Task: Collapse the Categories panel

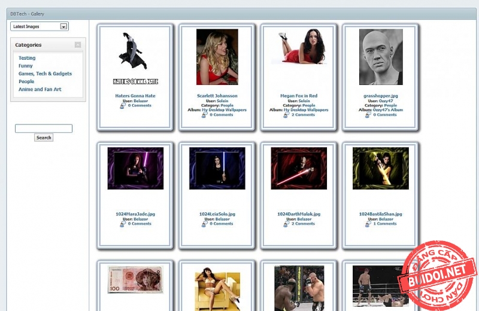Action: [x=78, y=45]
